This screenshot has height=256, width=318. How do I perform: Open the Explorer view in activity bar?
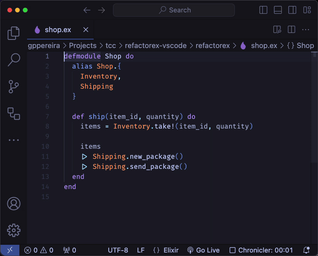click(x=14, y=33)
